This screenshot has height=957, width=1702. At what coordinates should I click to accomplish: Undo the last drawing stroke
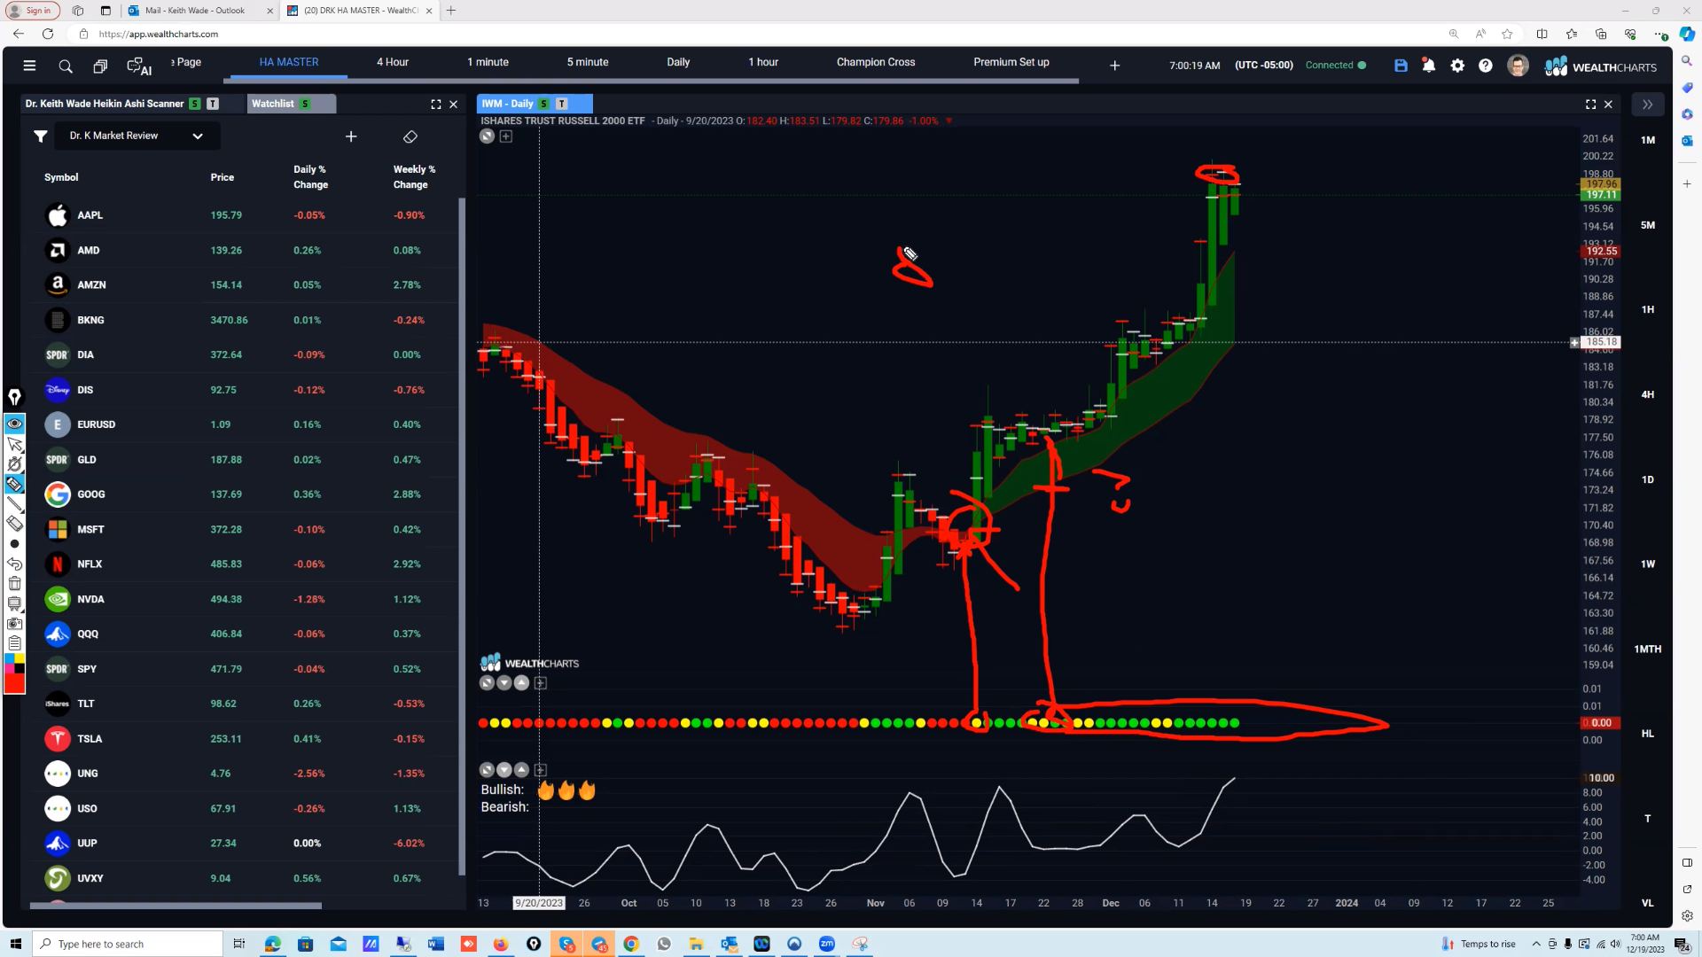click(x=14, y=564)
